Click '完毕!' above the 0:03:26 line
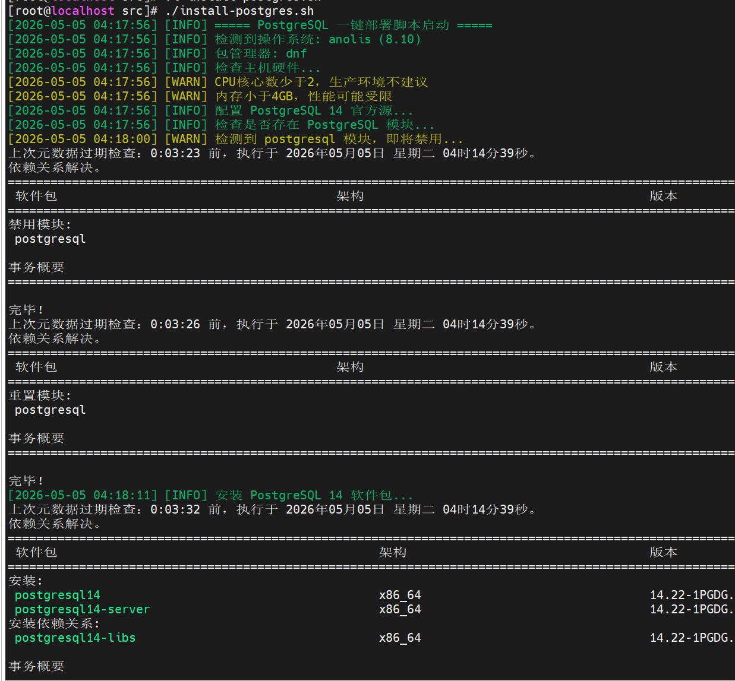This screenshot has height=681, width=735. coord(26,310)
